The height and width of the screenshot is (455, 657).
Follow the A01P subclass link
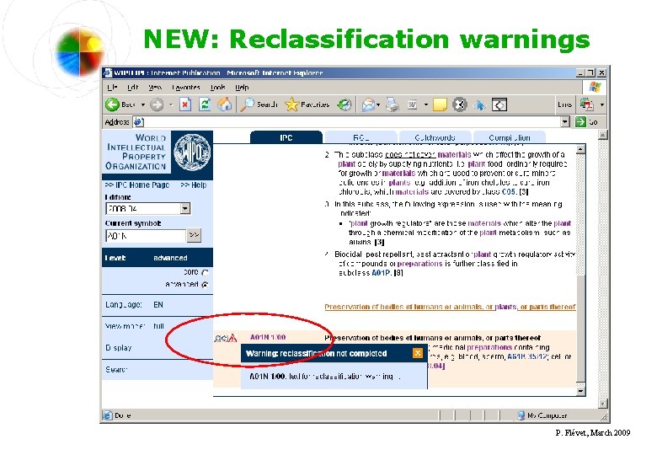pyautogui.click(x=381, y=273)
